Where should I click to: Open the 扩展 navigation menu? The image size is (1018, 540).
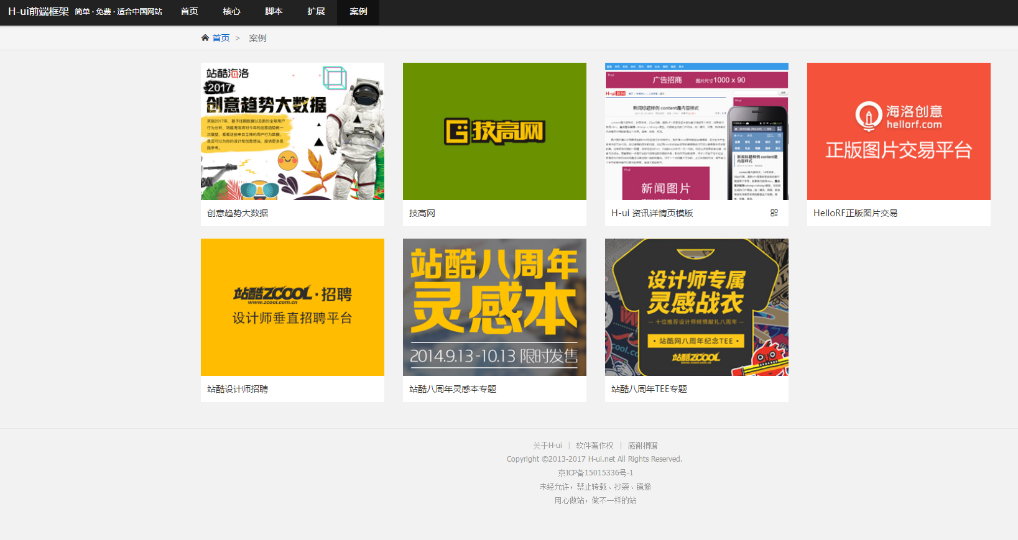click(316, 12)
